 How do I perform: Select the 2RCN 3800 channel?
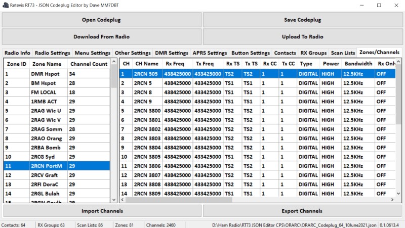pyautogui.click(x=147, y=111)
